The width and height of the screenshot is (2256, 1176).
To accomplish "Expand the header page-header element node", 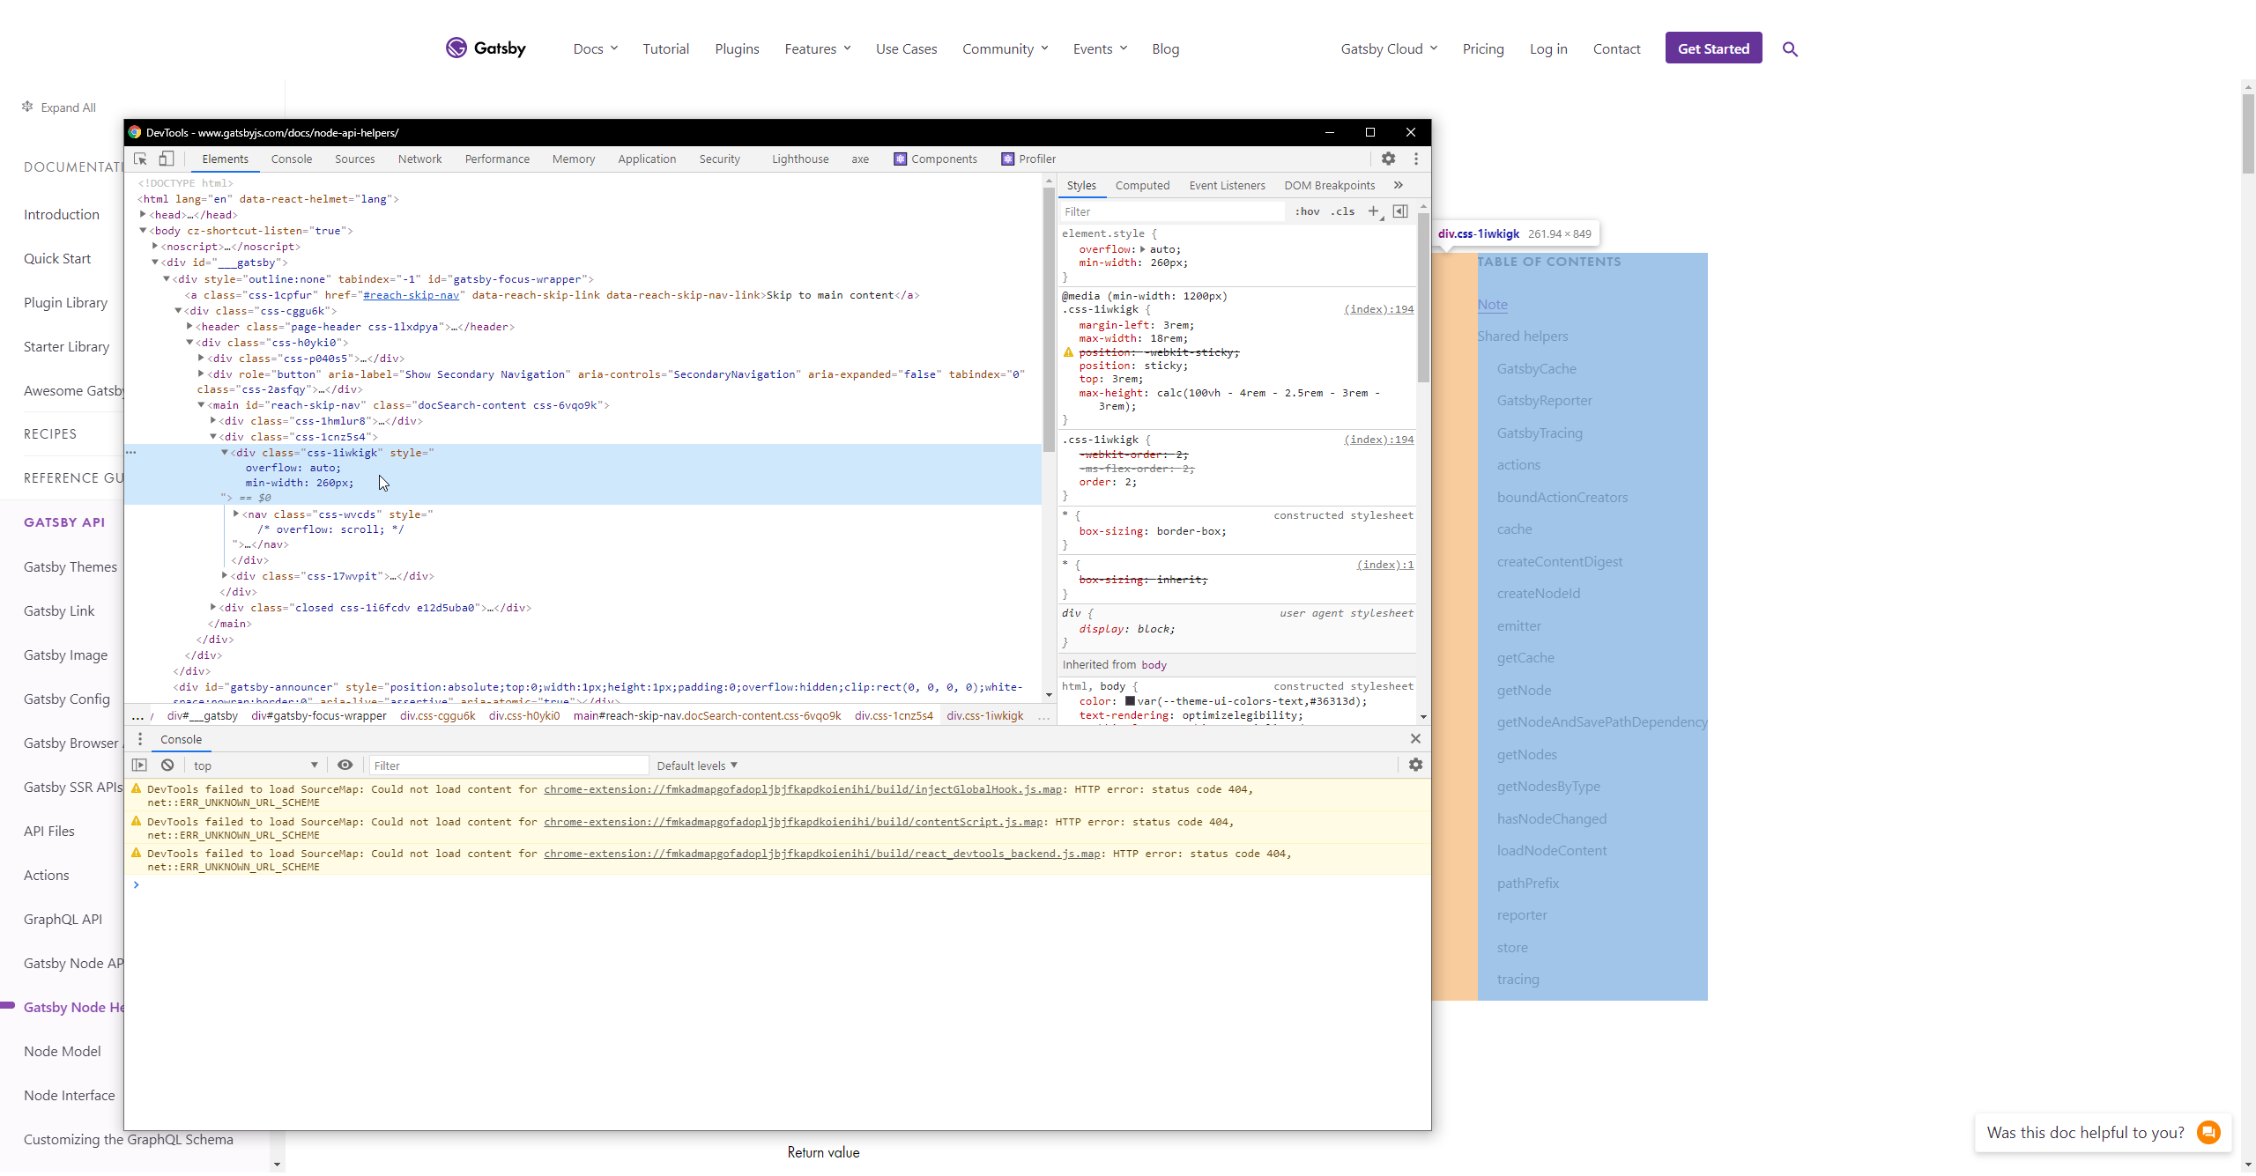I will (191, 326).
